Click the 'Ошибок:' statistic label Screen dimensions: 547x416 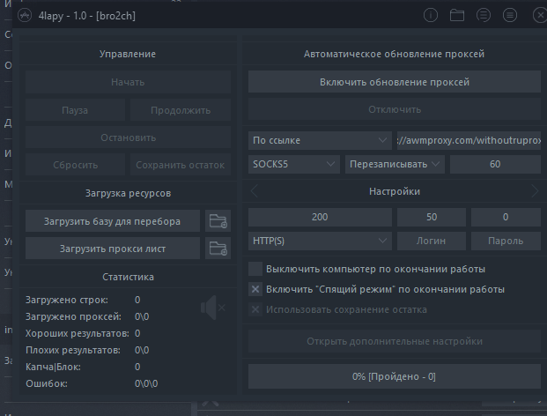pyautogui.click(x=47, y=383)
